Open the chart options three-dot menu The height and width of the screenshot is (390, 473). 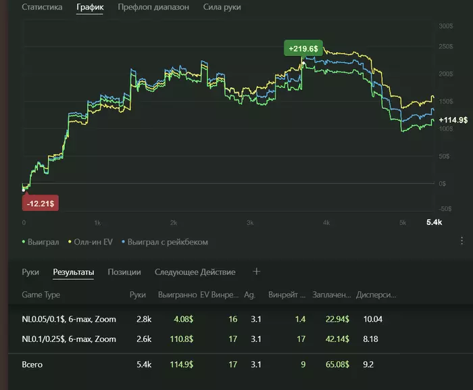[462, 241]
